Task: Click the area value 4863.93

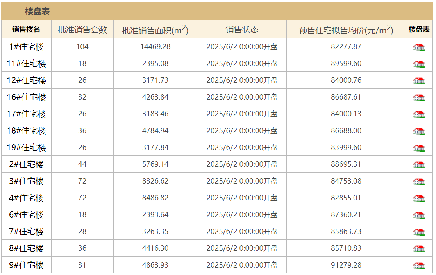Action: click(155, 265)
